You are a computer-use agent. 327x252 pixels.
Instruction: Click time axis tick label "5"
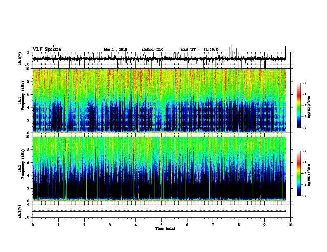161,225
